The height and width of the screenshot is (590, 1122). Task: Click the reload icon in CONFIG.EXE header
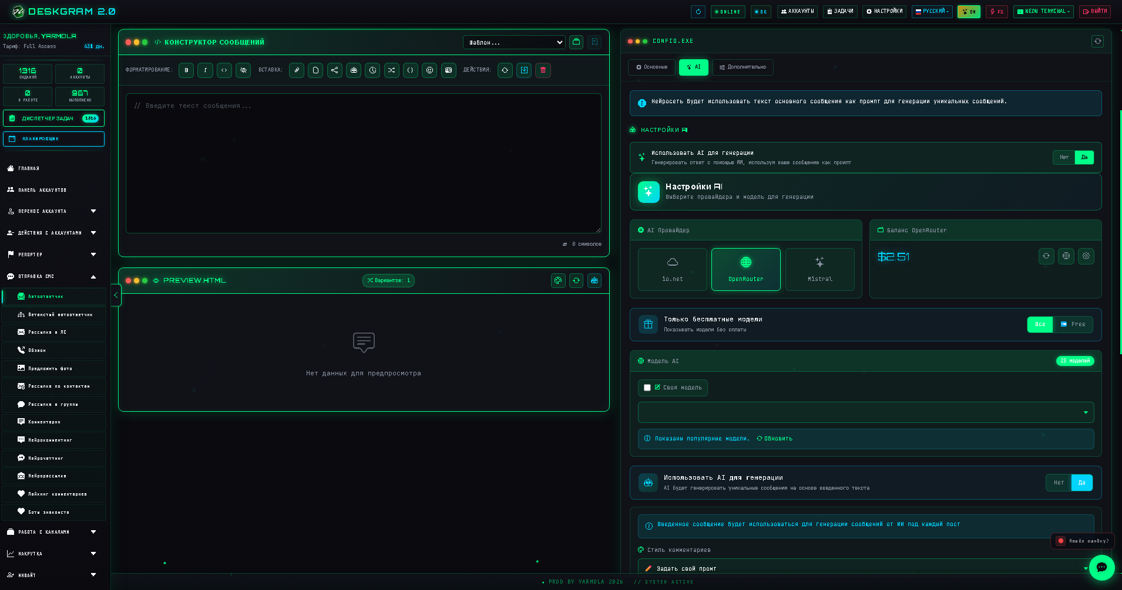click(x=1097, y=41)
